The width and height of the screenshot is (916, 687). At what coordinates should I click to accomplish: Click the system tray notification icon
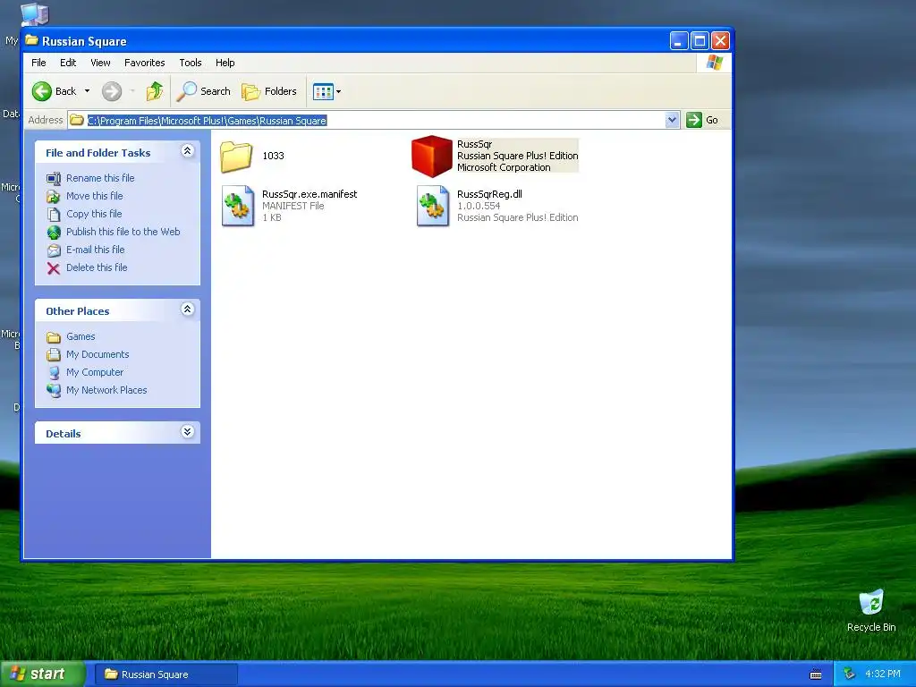850,674
